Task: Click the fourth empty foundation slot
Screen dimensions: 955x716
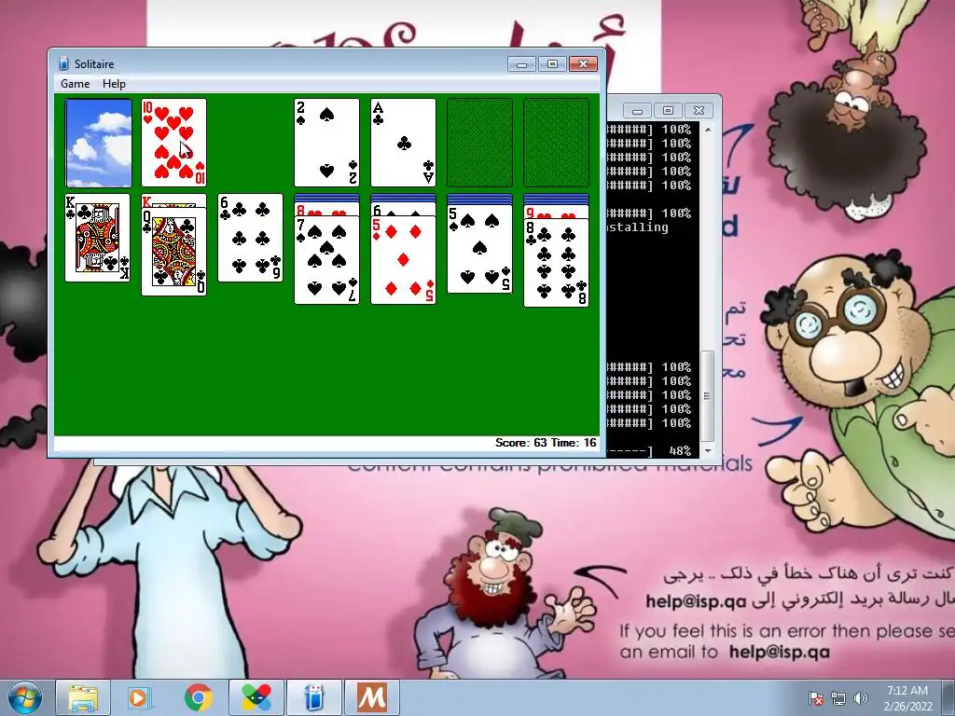Action: click(556, 143)
